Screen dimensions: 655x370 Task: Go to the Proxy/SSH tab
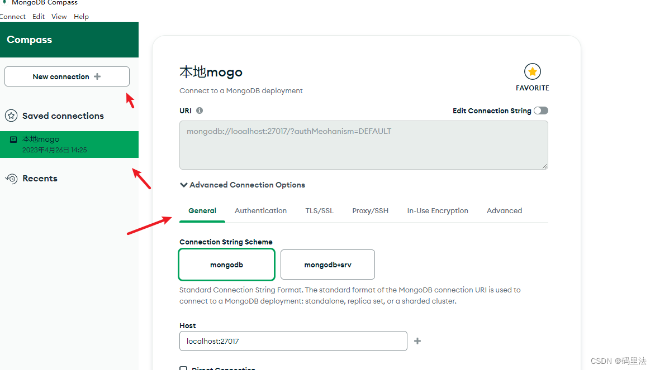coord(370,210)
